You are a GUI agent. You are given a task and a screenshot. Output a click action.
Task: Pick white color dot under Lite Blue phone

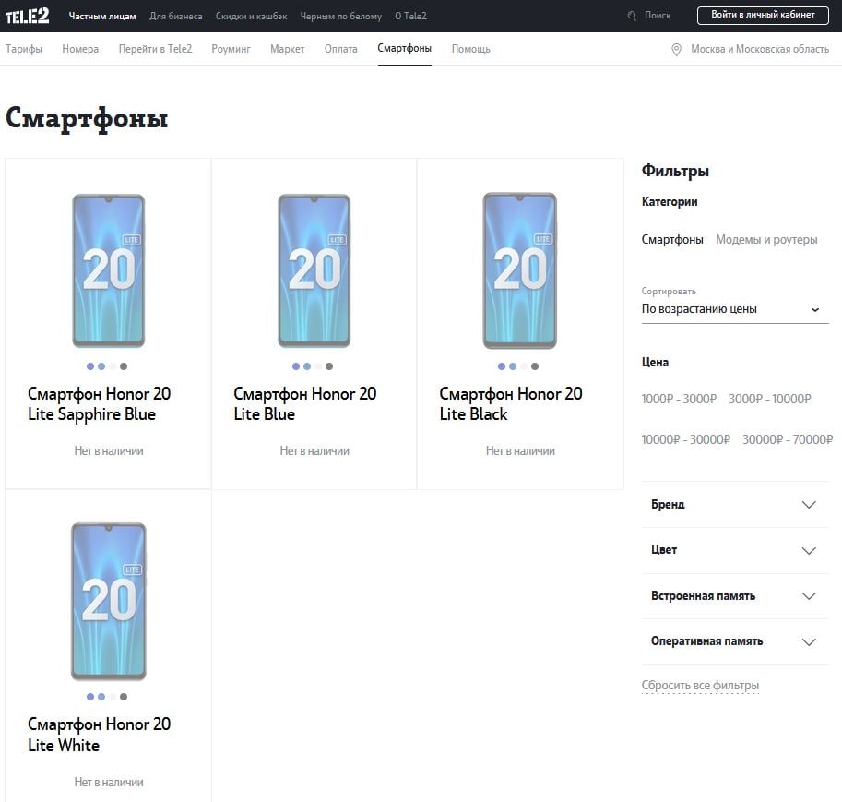tap(318, 366)
